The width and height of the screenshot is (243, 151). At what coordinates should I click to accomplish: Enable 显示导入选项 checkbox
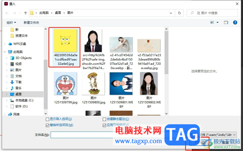click(x=47, y=119)
